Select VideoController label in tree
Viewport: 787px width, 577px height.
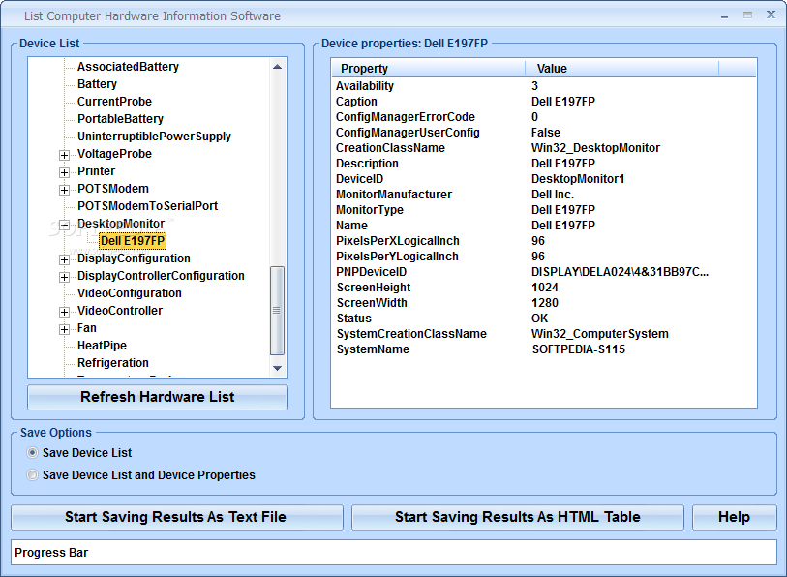click(x=120, y=311)
